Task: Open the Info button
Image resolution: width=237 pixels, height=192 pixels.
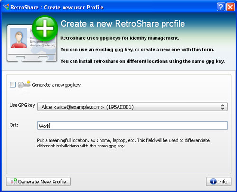Action: click(x=219, y=182)
